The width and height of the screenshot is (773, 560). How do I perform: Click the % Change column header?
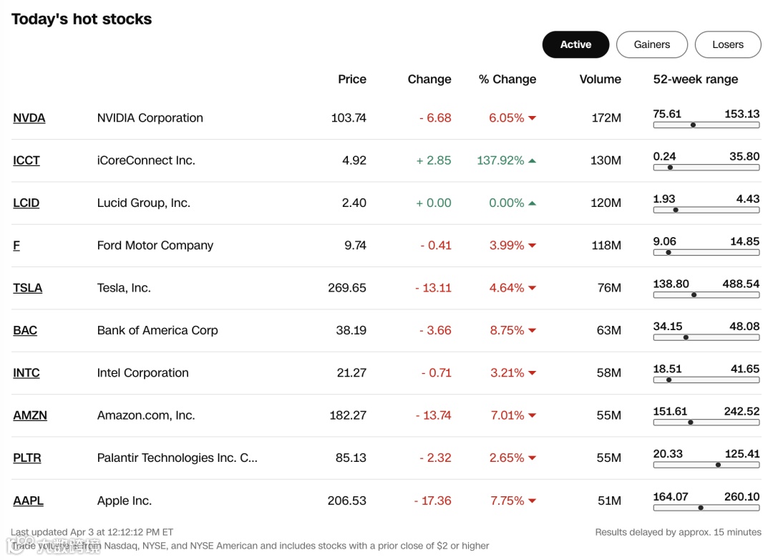coord(507,79)
